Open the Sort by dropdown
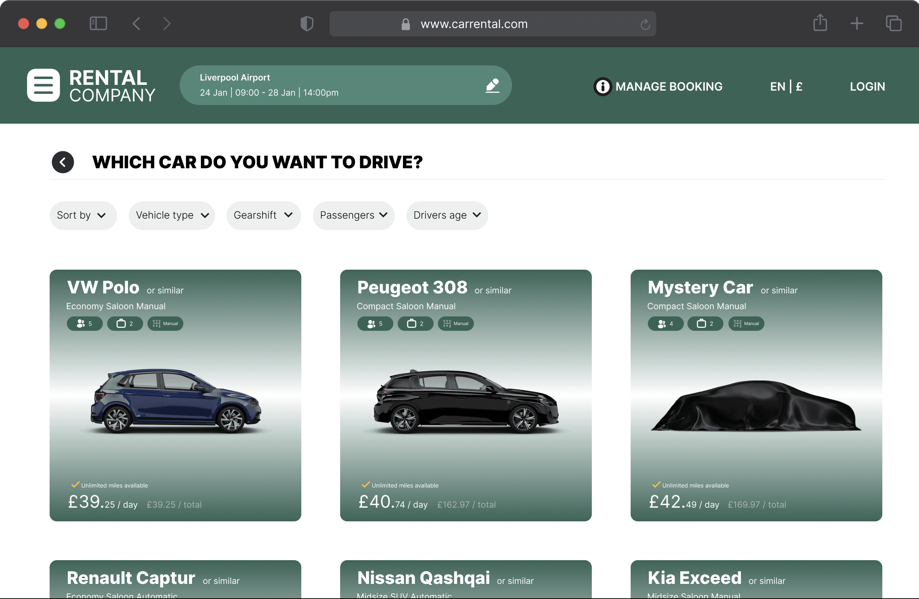 [83, 215]
